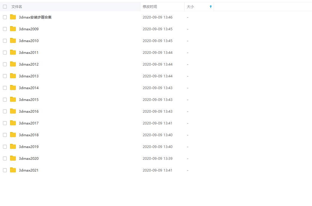Click the date 2020-09-09 13:46
The image size is (312, 206).
157,17
